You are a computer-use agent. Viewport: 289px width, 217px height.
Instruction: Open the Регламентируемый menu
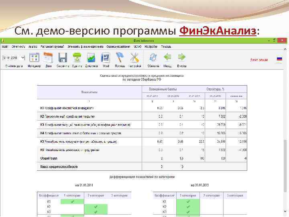(52, 47)
